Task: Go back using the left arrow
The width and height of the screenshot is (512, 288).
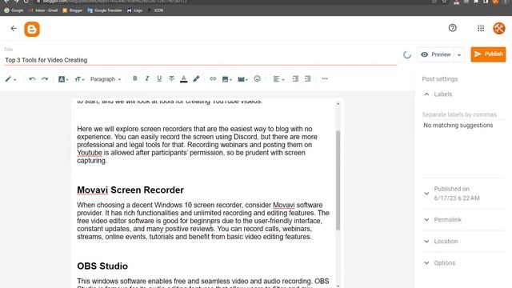Action: click(x=14, y=29)
